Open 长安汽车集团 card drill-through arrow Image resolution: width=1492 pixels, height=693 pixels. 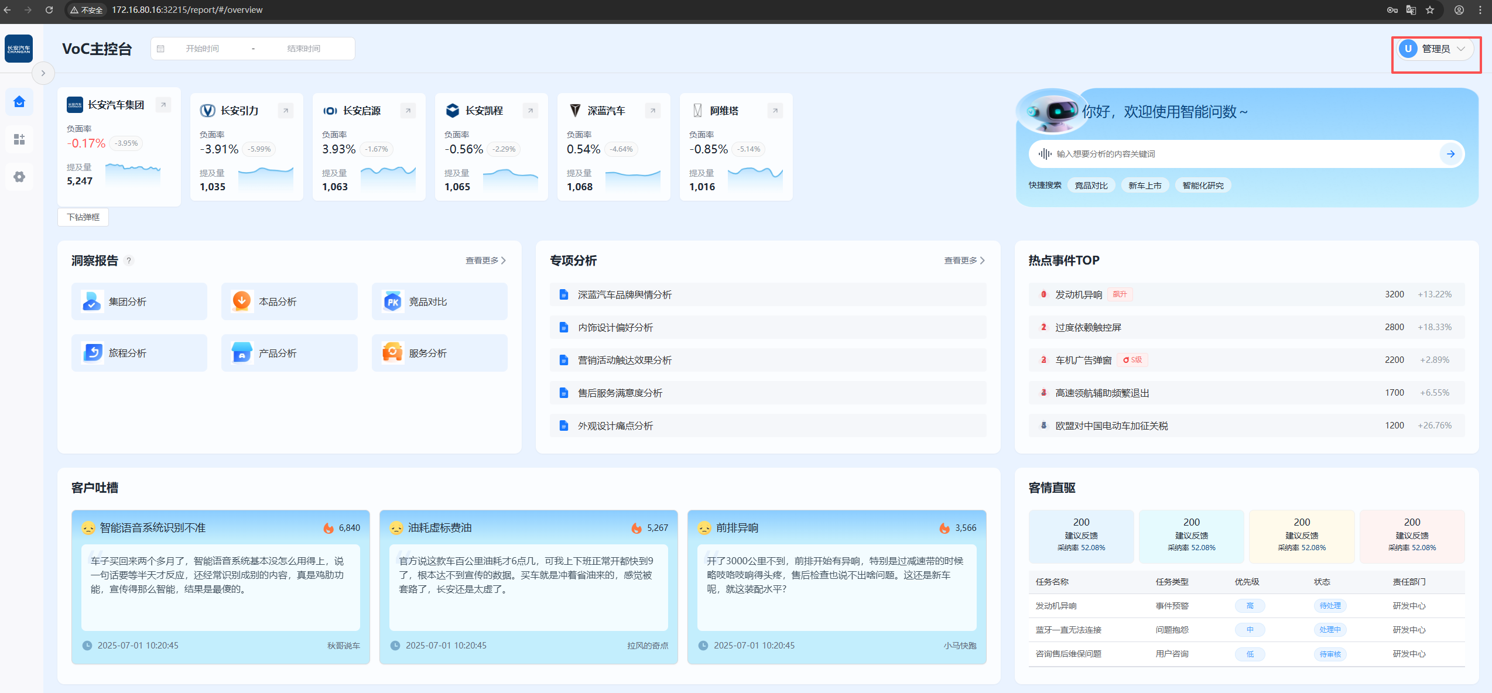pos(163,105)
